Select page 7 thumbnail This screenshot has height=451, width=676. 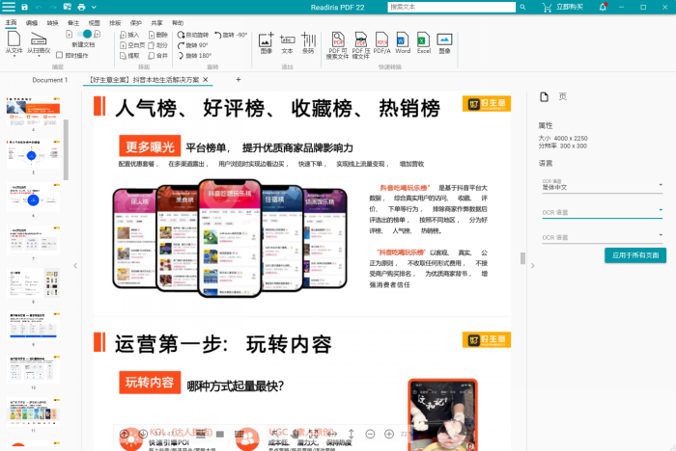click(33, 240)
